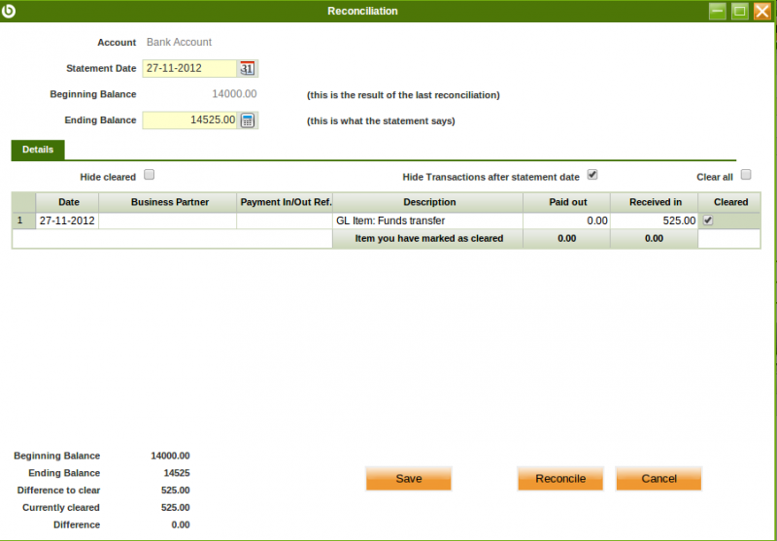
Task: Click the 'Reconciliation' window title
Action: pos(362,11)
